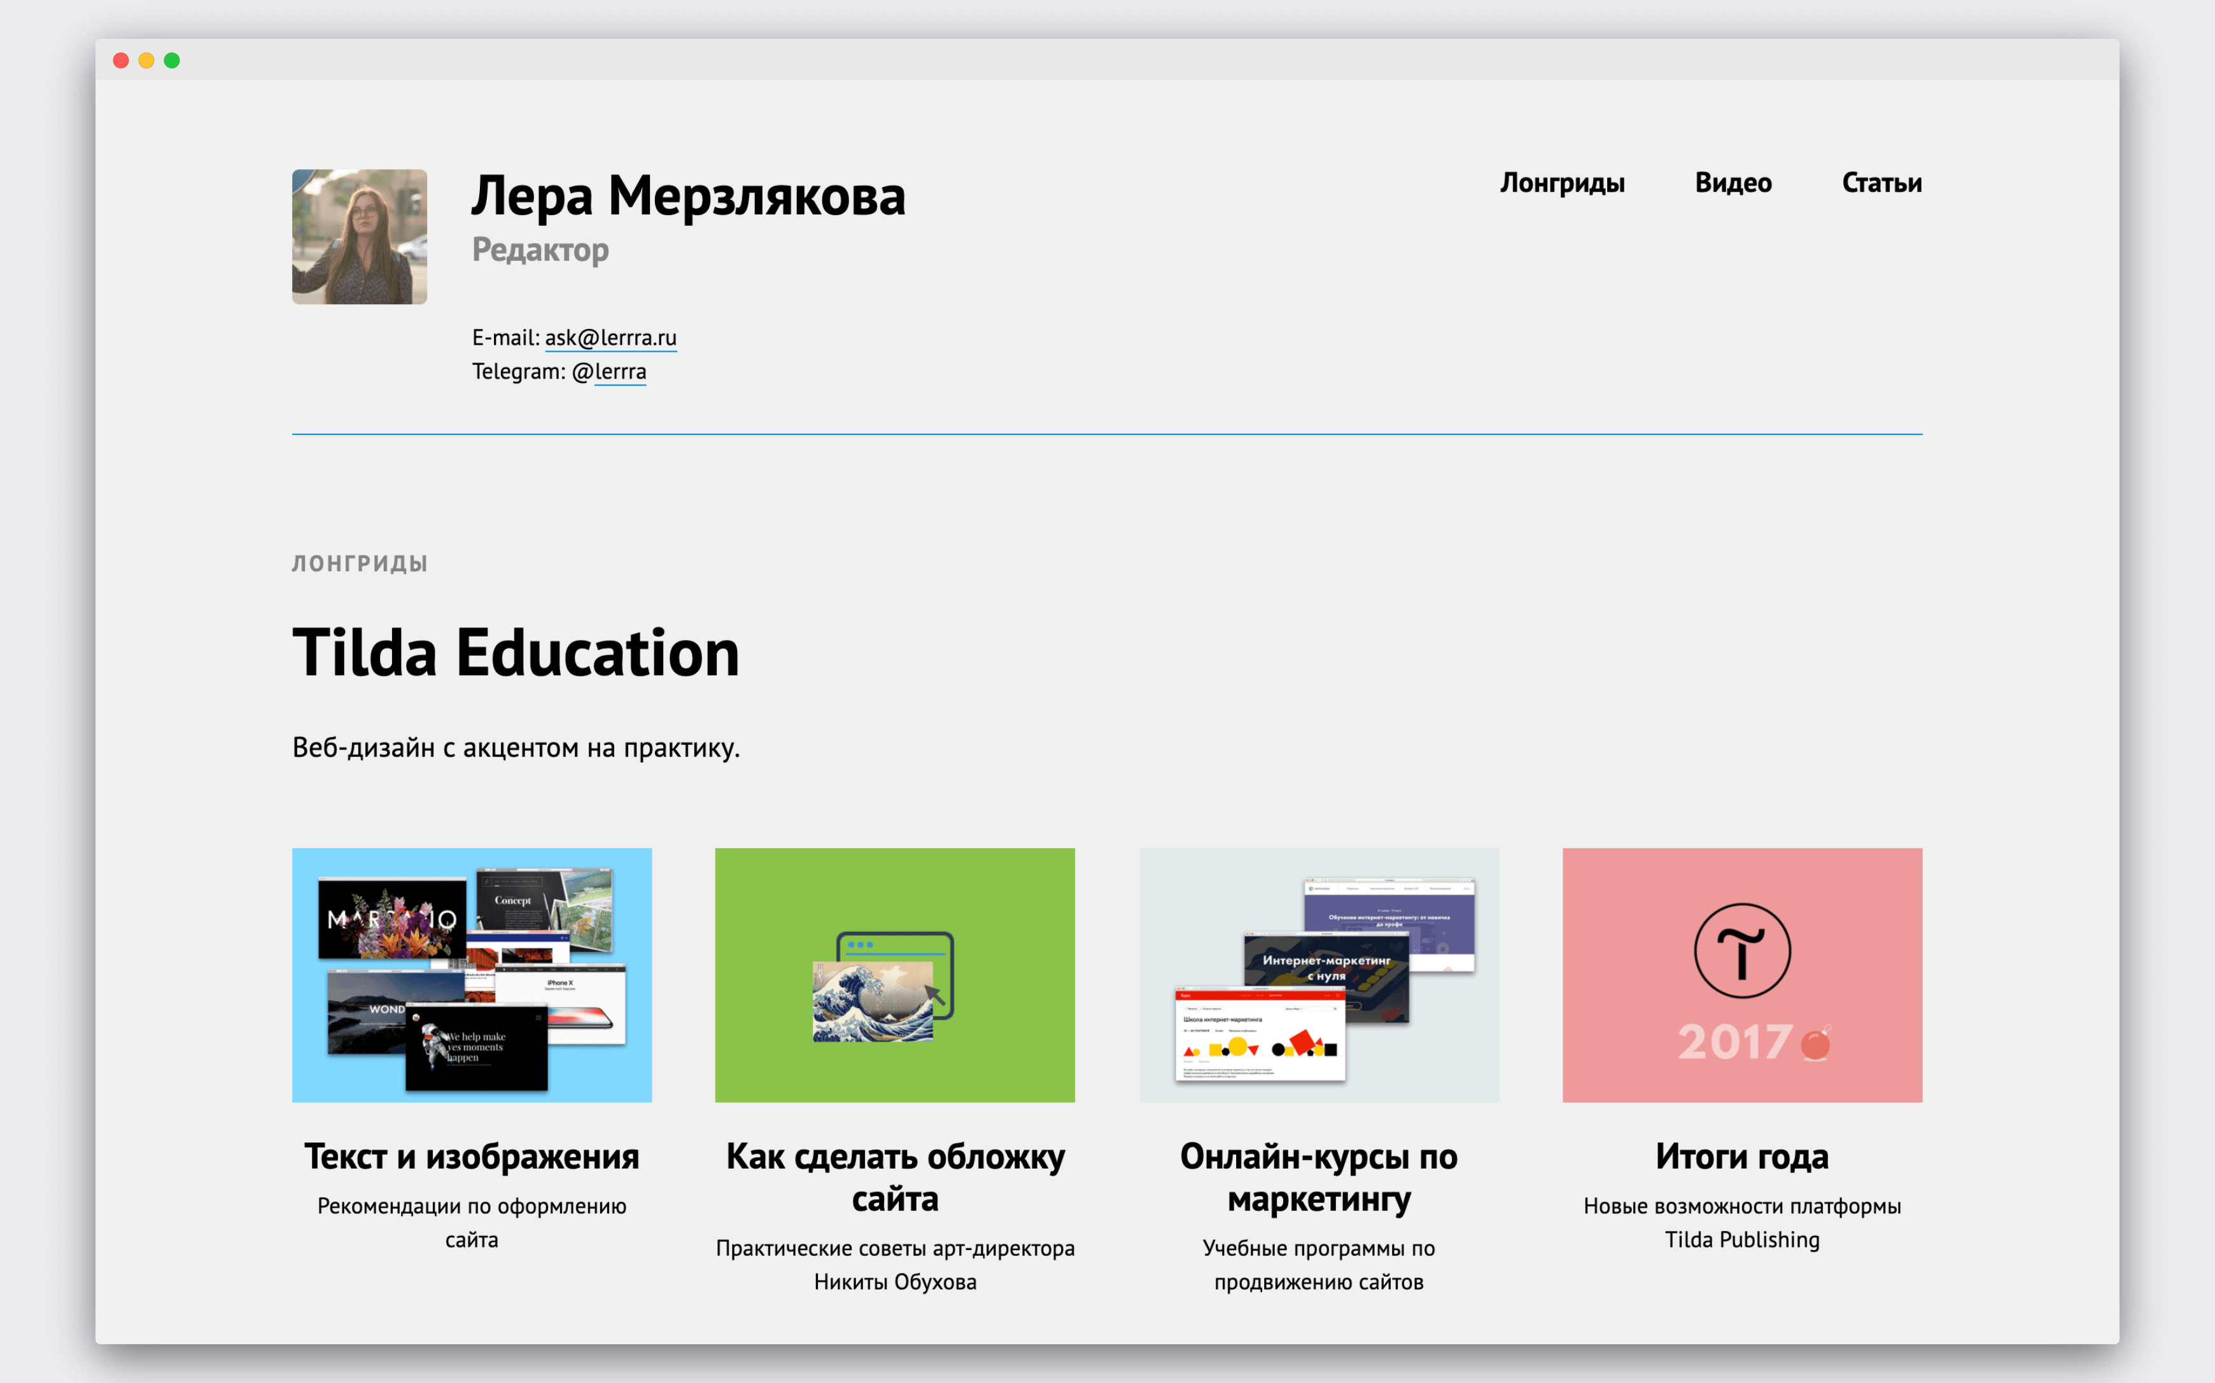The image size is (2215, 1383).
Task: Click the Tilda Education heading
Action: pyautogui.click(x=516, y=652)
